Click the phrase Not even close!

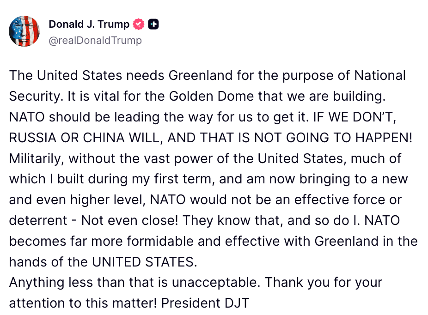pos(130,221)
